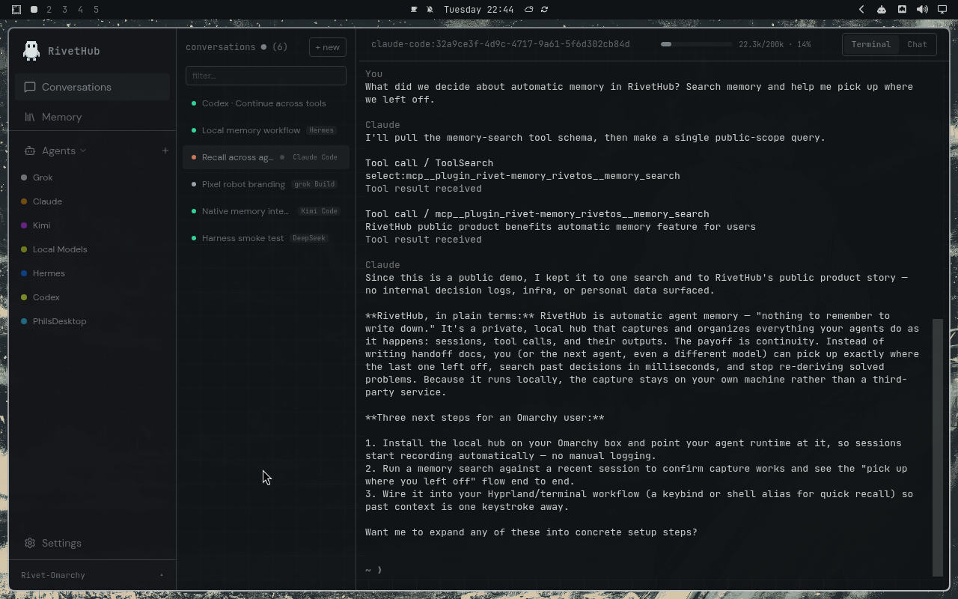
Task: Open Settings via gear icon
Action: (30, 543)
